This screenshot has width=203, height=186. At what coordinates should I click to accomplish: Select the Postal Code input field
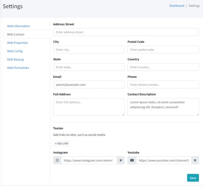tap(163, 50)
